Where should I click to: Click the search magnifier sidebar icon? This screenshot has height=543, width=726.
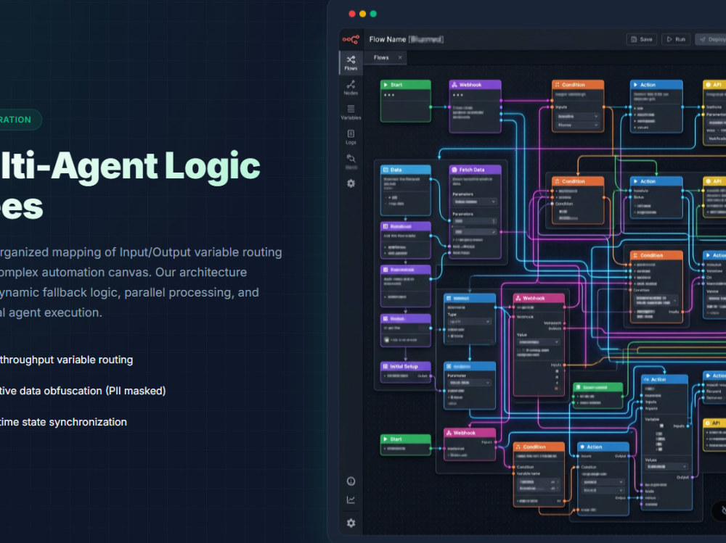[351, 159]
